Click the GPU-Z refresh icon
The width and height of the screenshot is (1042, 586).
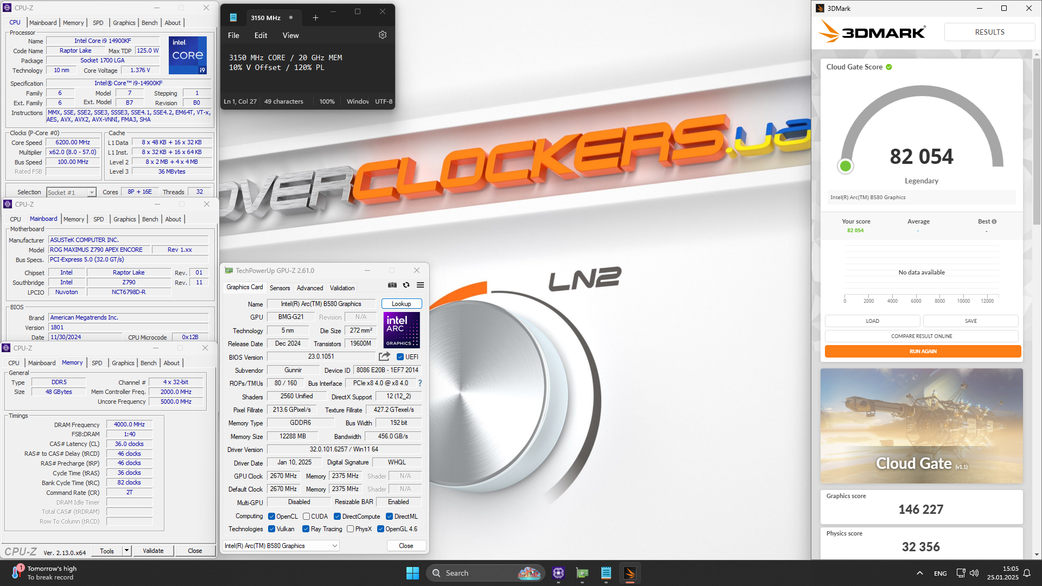(x=406, y=285)
